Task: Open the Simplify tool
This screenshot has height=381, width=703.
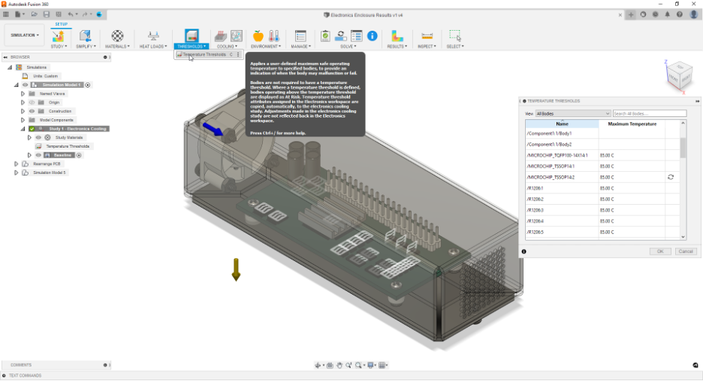Action: 85,35
